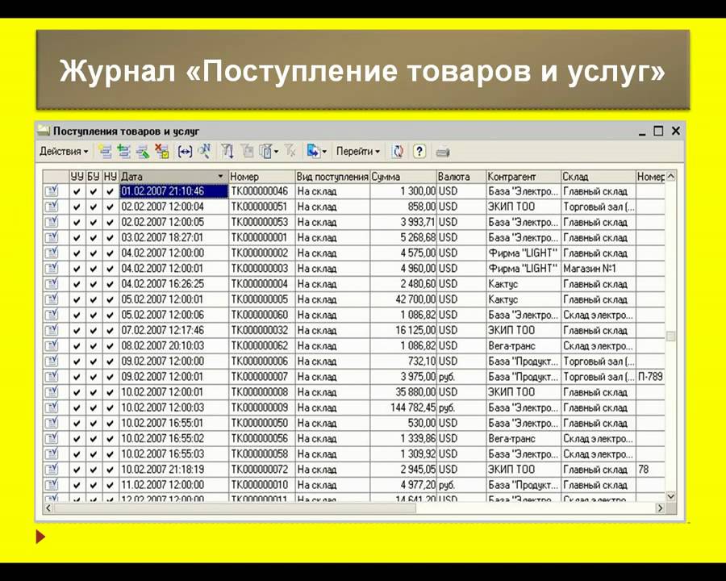
Task: Click the horizontal scrollbar right arrow
Action: pos(660,508)
